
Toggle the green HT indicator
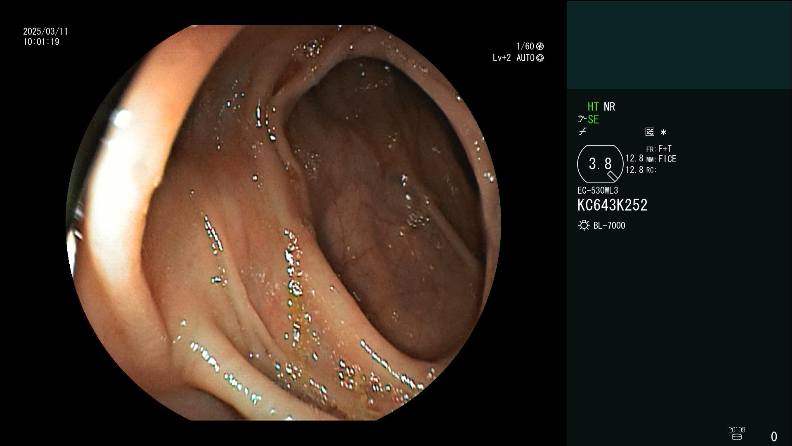593,107
